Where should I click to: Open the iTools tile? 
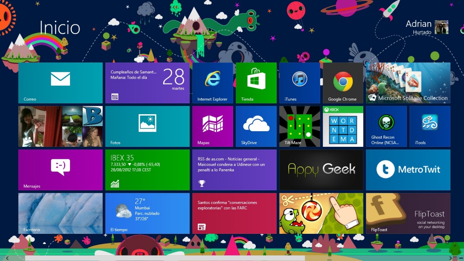430,127
